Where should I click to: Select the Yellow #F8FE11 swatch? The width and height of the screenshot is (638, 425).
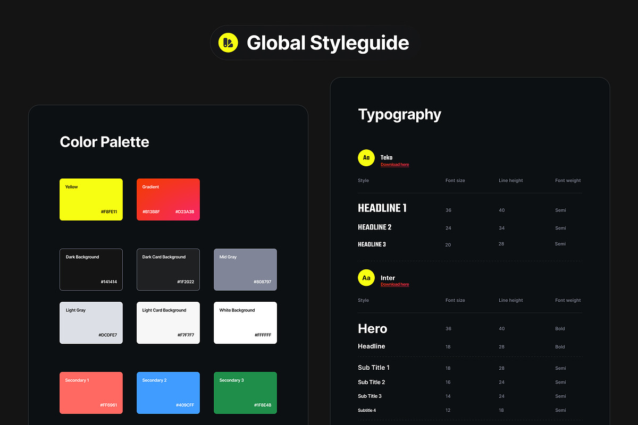pyautogui.click(x=91, y=199)
